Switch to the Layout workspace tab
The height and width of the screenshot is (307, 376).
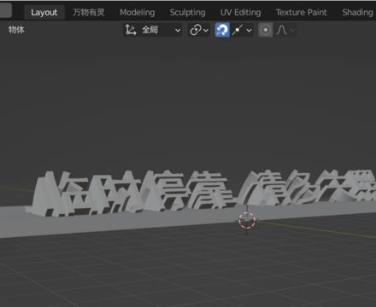[44, 13]
